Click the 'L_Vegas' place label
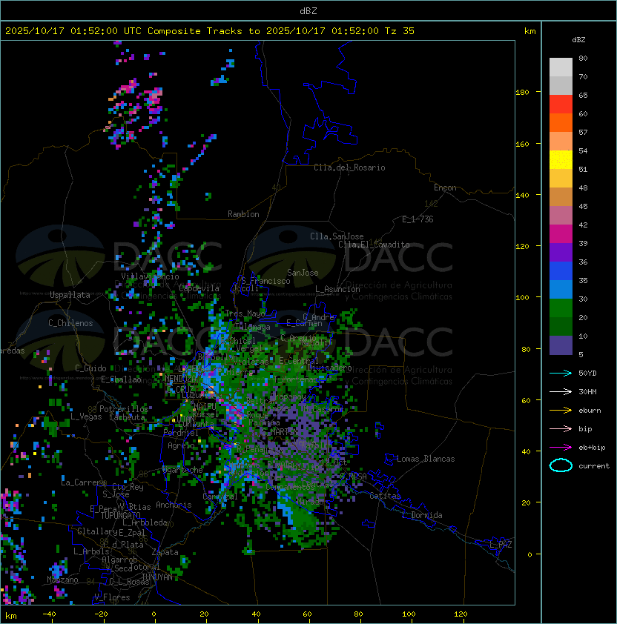Screen dimensions: 617x624 [x=86, y=416]
